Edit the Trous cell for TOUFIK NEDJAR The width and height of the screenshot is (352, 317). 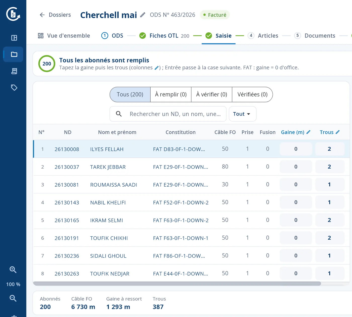(329, 273)
